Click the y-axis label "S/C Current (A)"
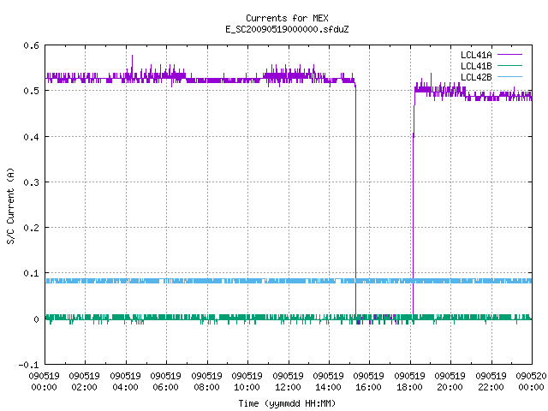 coord(11,205)
